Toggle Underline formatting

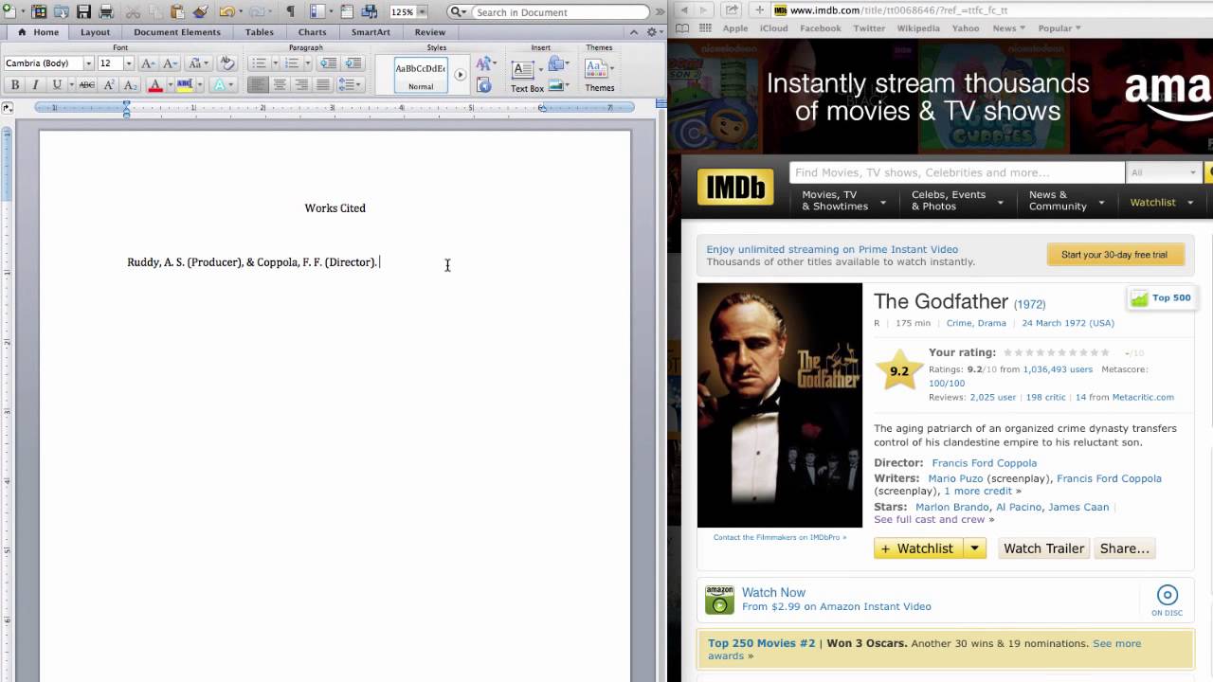57,85
